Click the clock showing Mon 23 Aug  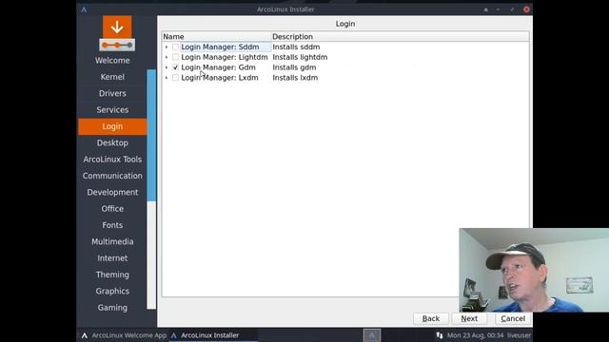pyautogui.click(x=475, y=335)
